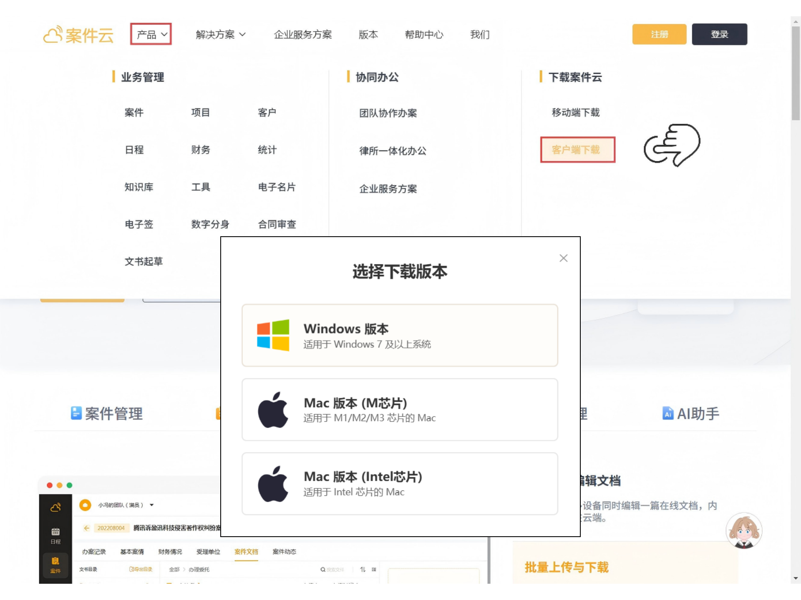Expand the 产品 navigation dropdown

pos(150,35)
